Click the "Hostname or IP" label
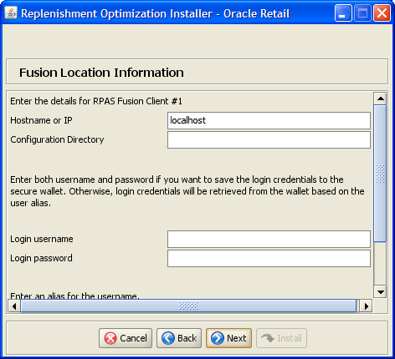 pyautogui.click(x=41, y=120)
